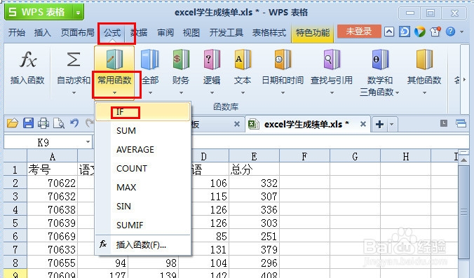This screenshot has width=474, height=278.
Task: Click the Insert Function fx icon
Action: pyautogui.click(x=28, y=59)
